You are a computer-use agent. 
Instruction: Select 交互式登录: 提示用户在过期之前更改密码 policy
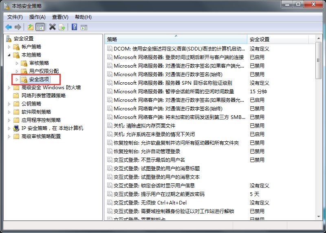point(159,194)
